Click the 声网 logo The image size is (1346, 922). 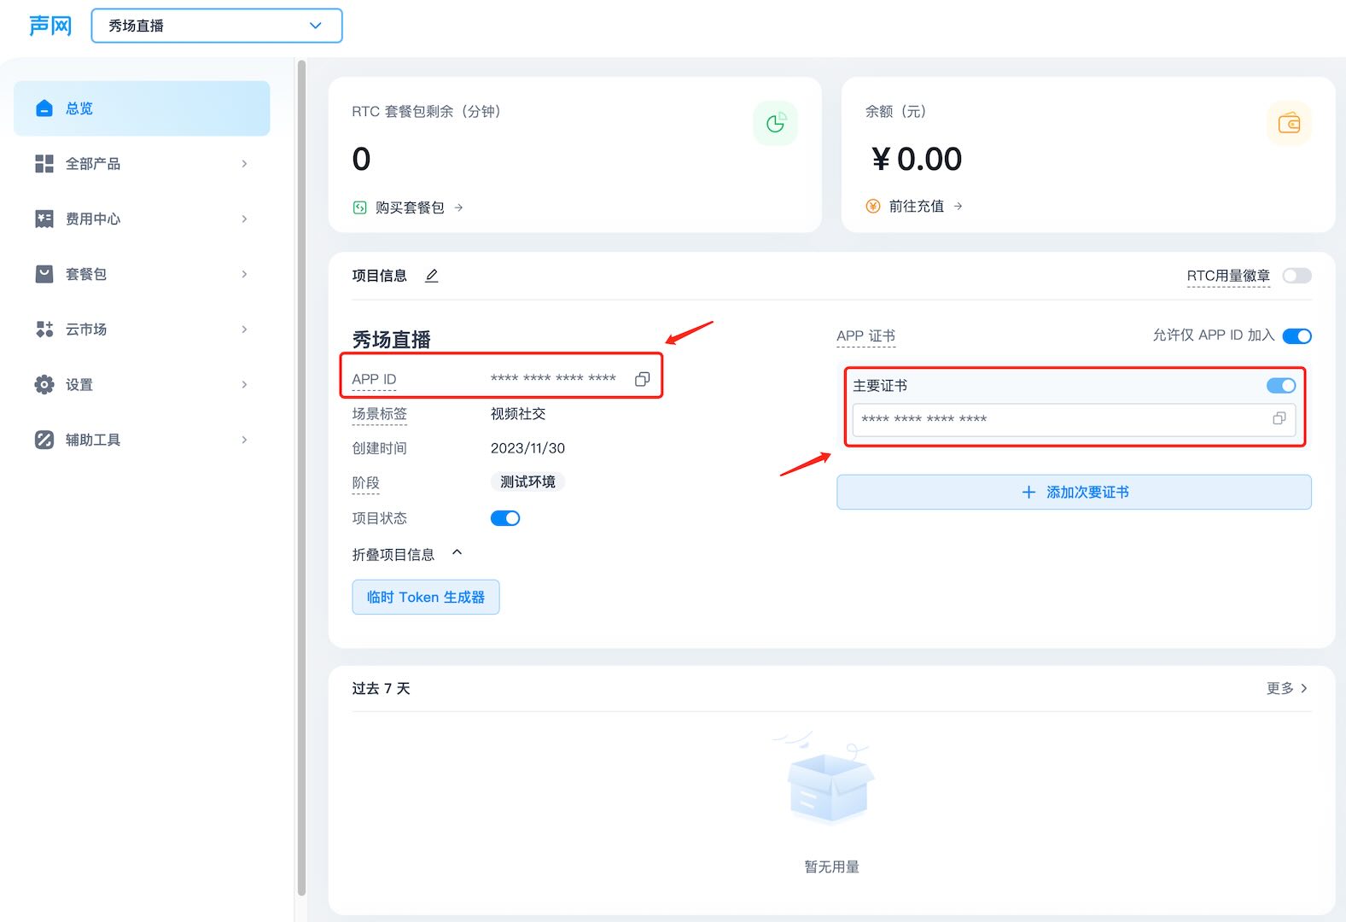tap(50, 26)
